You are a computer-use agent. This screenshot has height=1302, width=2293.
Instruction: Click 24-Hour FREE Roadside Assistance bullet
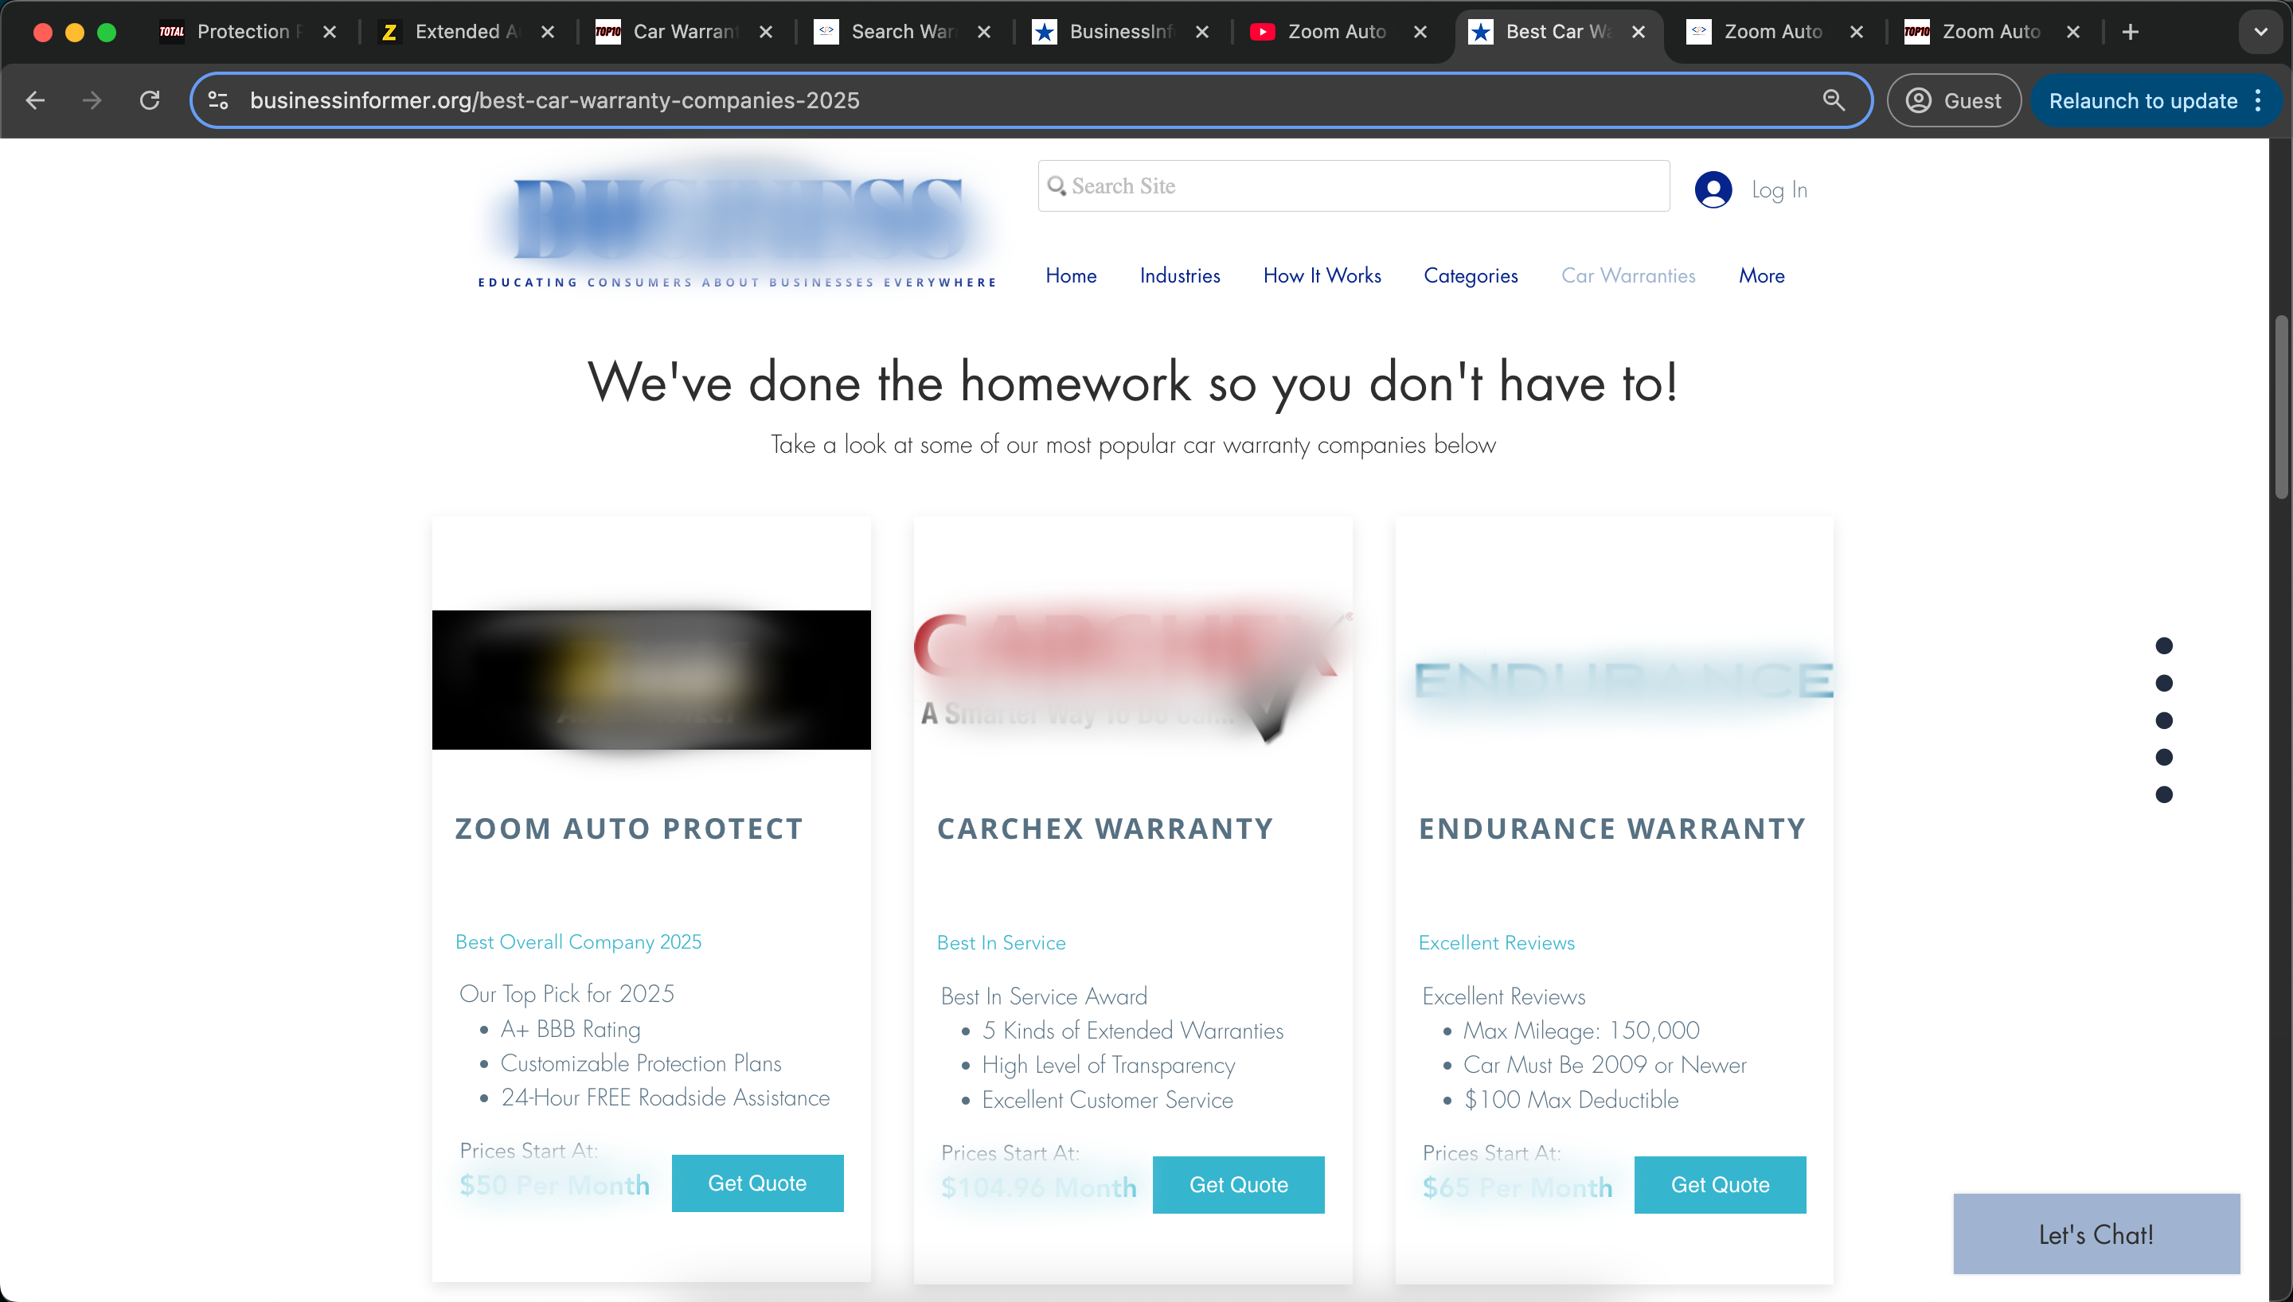pos(665,1097)
